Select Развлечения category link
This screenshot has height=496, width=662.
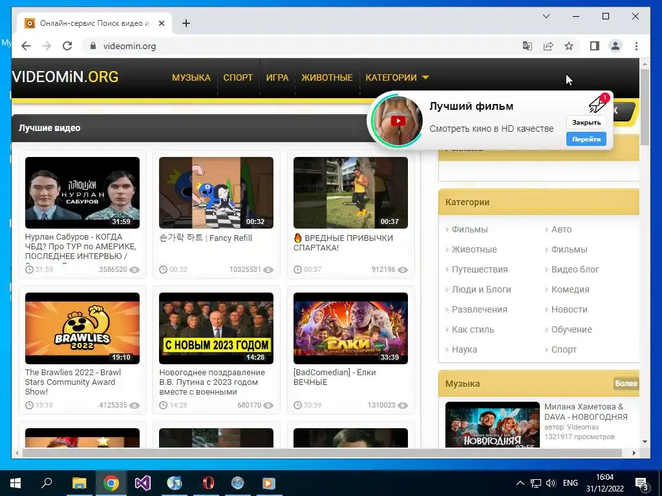point(480,309)
